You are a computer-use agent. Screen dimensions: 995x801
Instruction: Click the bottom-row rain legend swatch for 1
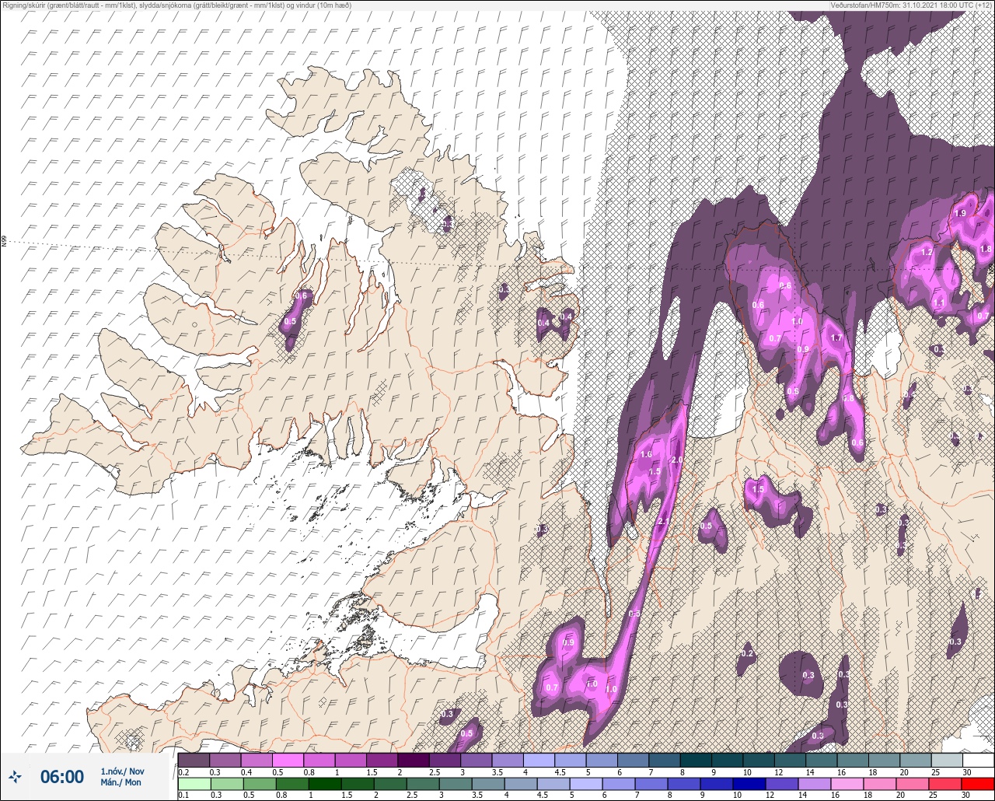click(x=325, y=784)
